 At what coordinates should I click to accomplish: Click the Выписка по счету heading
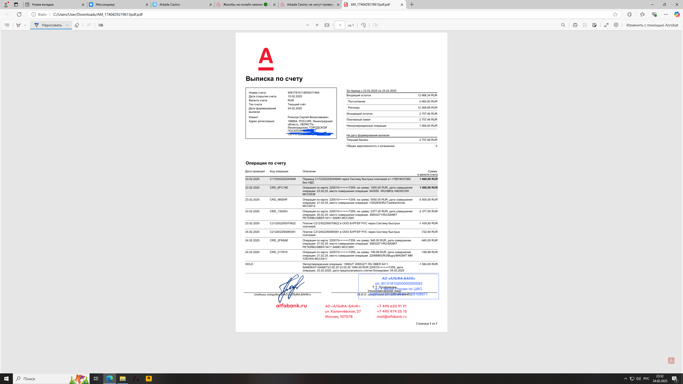coord(274,79)
